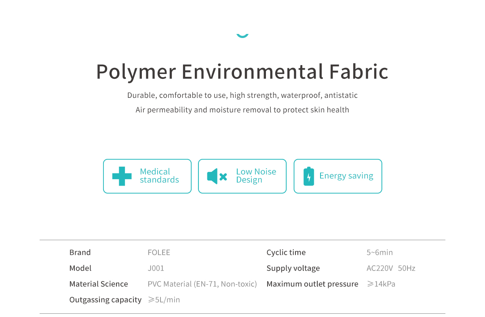Click the ≥14kPa pressure value

click(381, 284)
